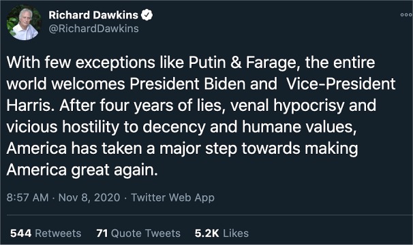Click the 544 retweet count number

click(21, 233)
